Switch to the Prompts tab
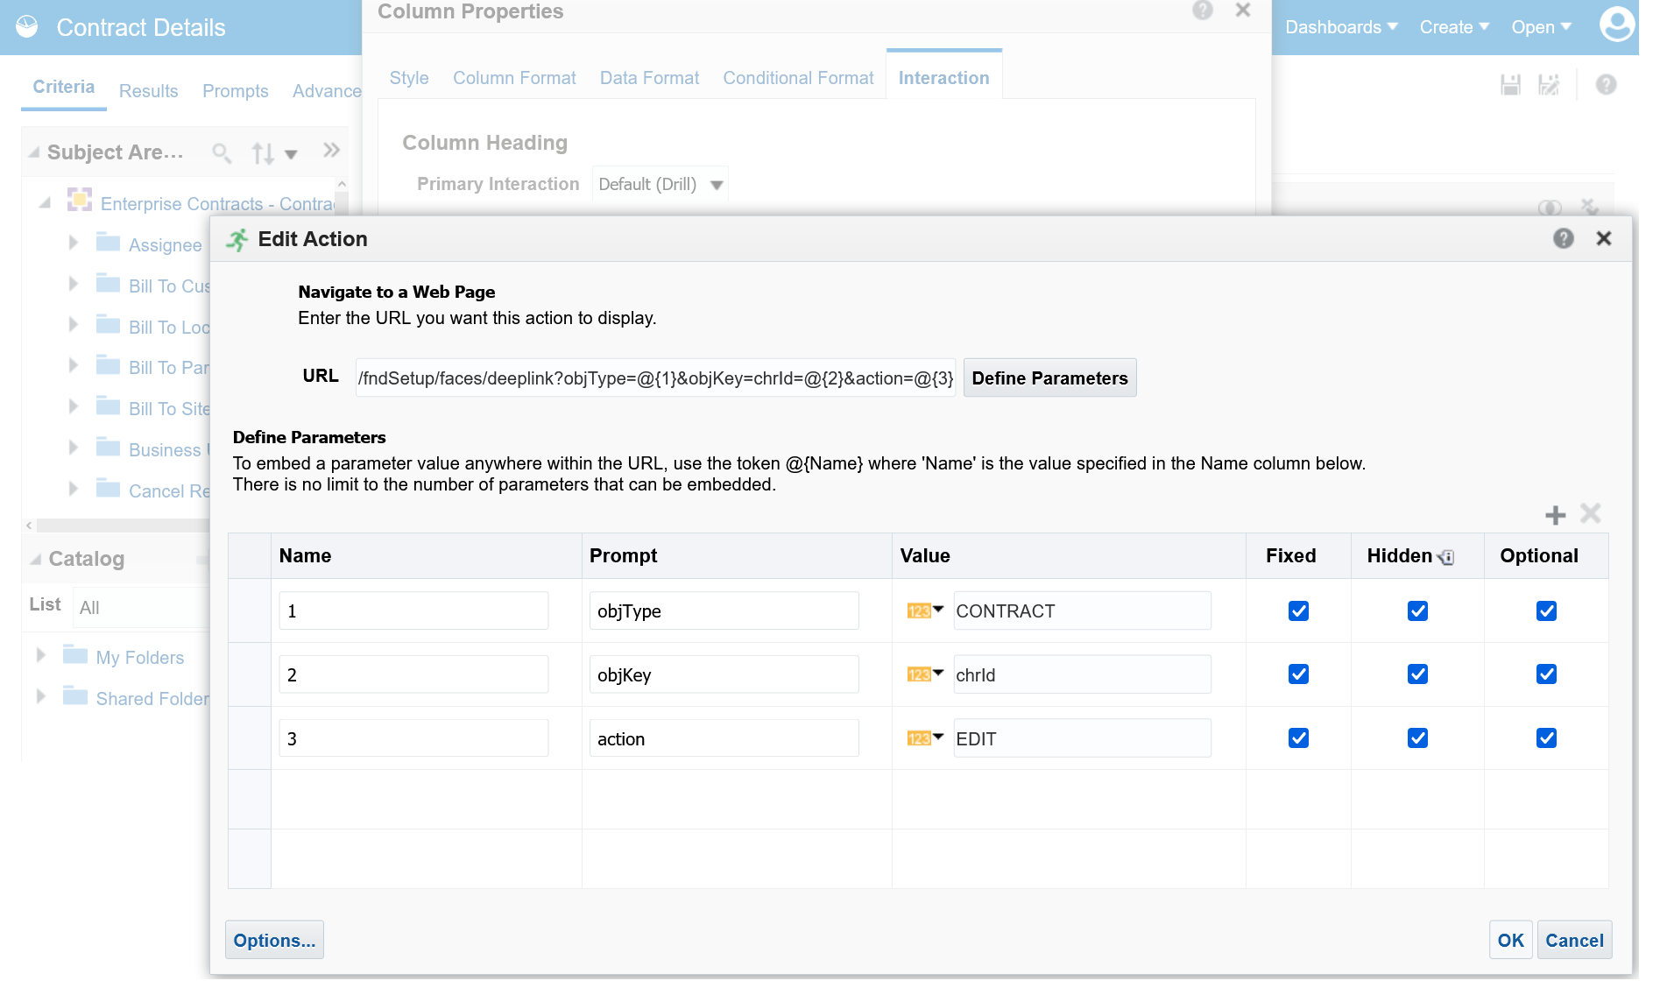The width and height of the screenshot is (1653, 988). point(236,91)
